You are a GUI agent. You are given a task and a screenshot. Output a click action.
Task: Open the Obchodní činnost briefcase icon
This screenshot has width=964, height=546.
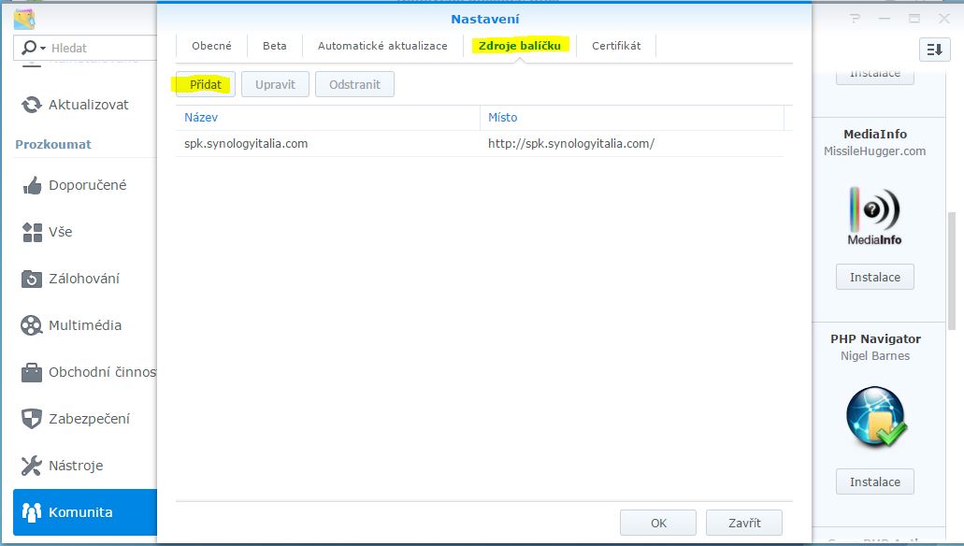coord(32,372)
